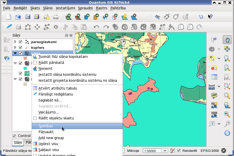
Task: Click the Save Project As icon
Action: (37, 17)
